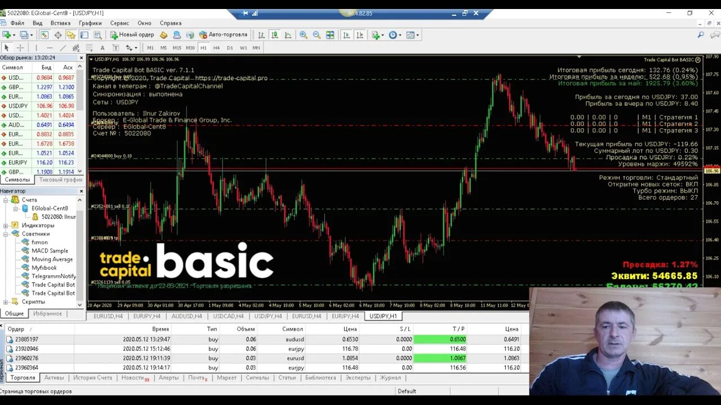Toggle the Market Watch window icon

pyautogui.click(x=44, y=35)
